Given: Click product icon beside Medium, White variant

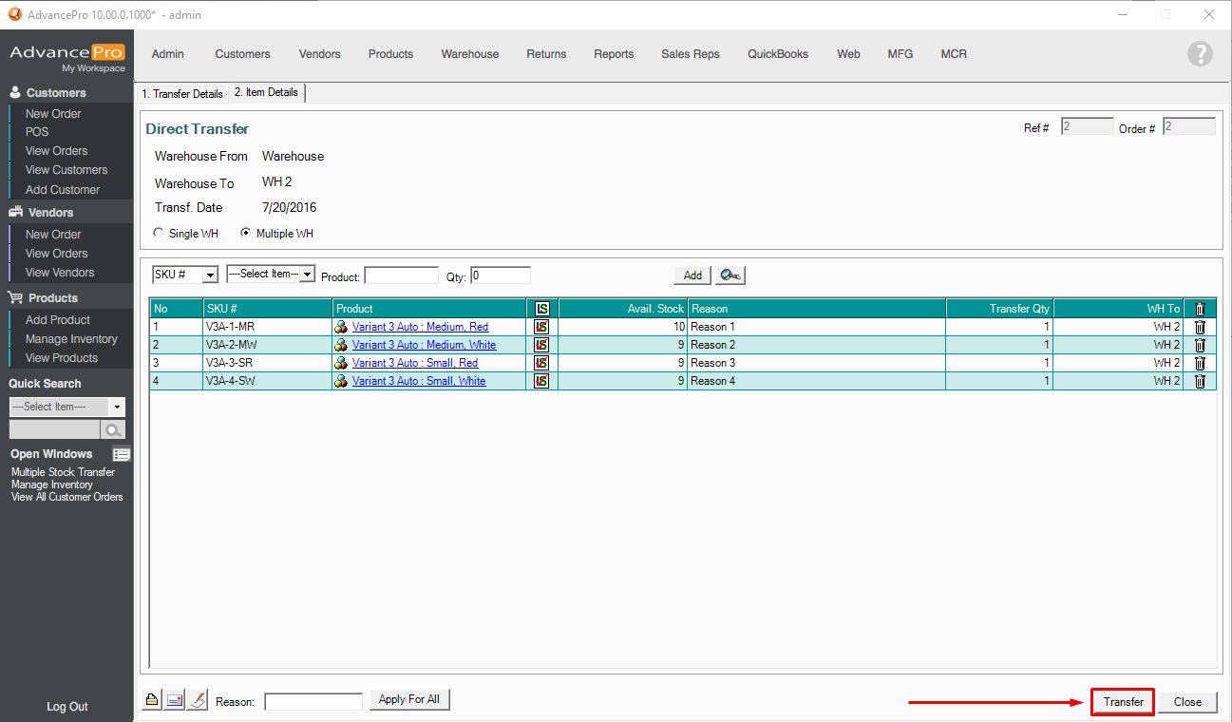Looking at the screenshot, I should [x=341, y=345].
